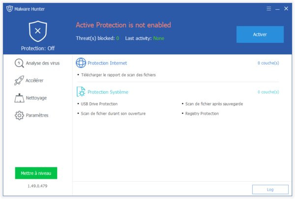
Task: Close the Malware Hunter window
Action: (286, 8)
